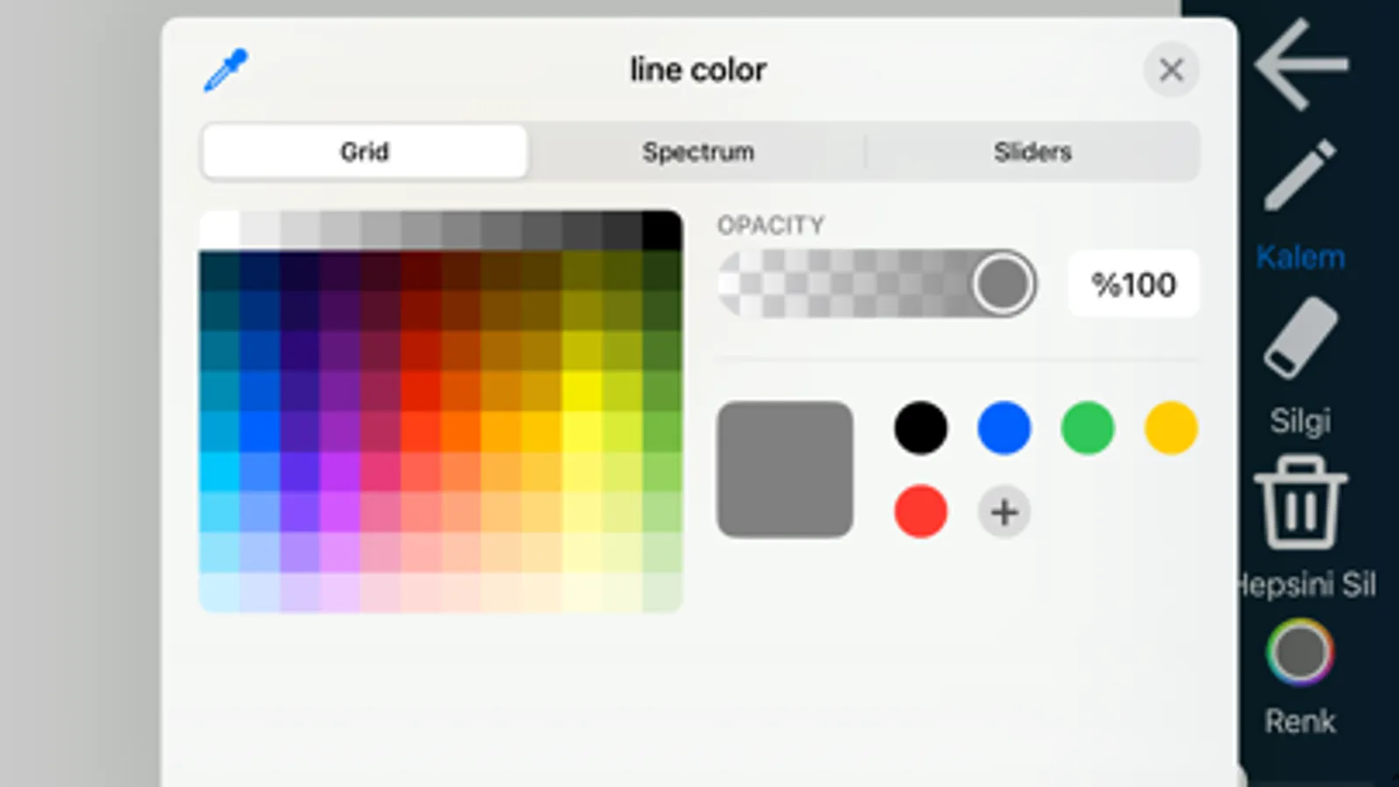The image size is (1399, 787).
Task: Click the opacity slider handle
Action: [1004, 283]
